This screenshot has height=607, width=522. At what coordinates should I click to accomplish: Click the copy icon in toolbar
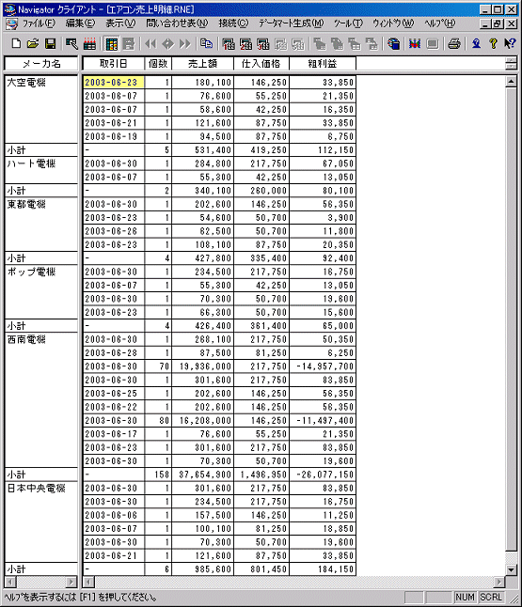[206, 44]
